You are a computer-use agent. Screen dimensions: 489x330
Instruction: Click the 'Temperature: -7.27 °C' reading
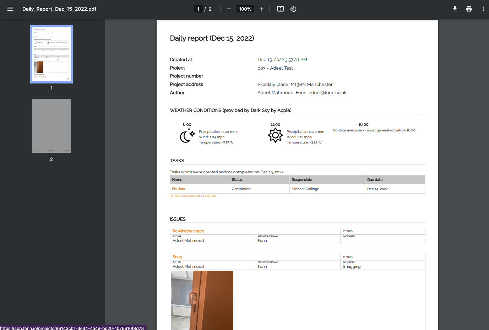pos(216,142)
